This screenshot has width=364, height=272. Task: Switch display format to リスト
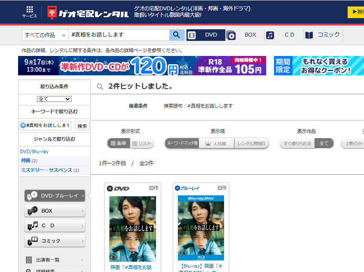pyautogui.click(x=142, y=144)
